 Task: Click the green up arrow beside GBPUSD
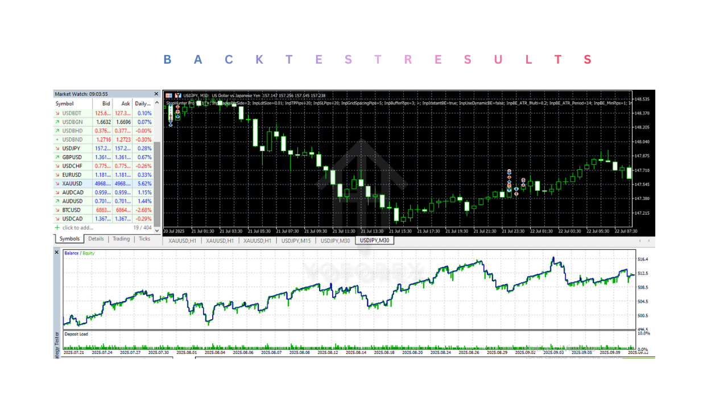(x=57, y=157)
